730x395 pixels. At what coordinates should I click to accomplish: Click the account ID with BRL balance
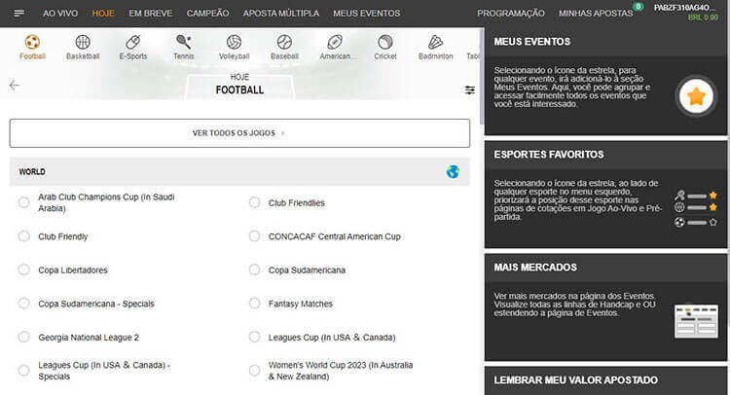686,13
